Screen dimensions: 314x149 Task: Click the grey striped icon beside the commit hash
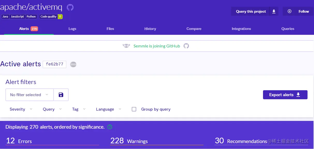click(74, 64)
